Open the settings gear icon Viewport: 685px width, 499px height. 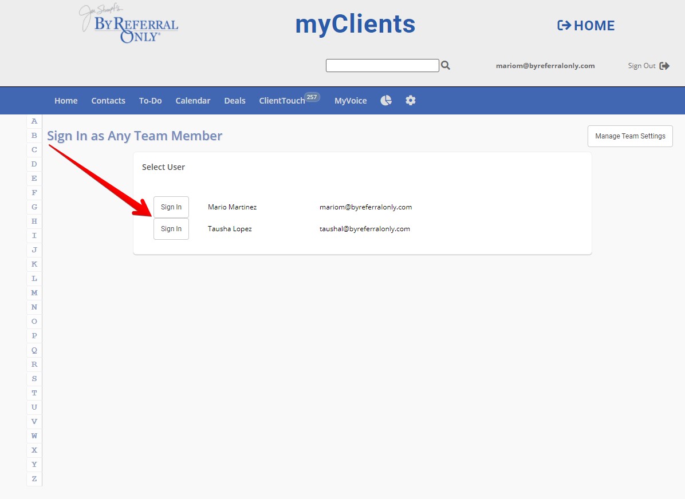pyautogui.click(x=410, y=100)
